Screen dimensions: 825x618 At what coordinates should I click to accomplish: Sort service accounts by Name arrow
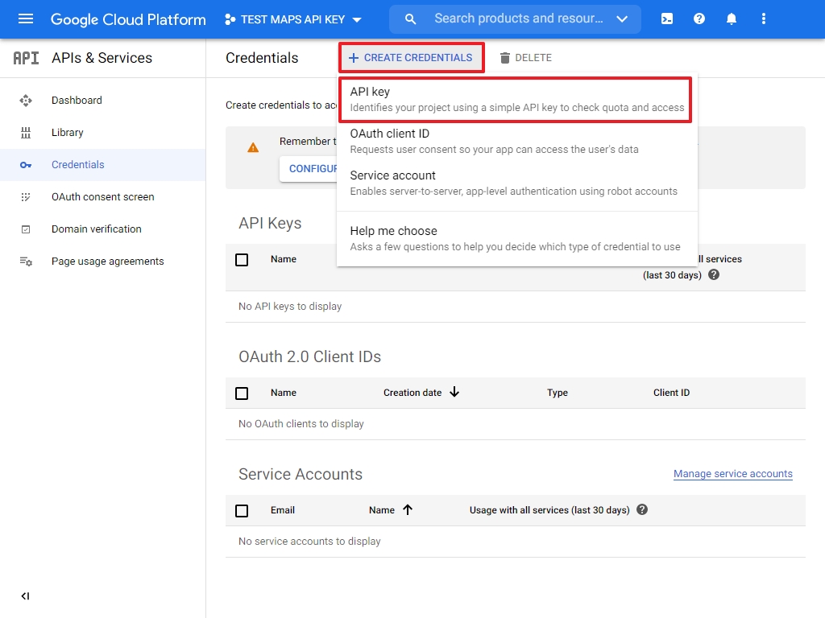point(408,509)
